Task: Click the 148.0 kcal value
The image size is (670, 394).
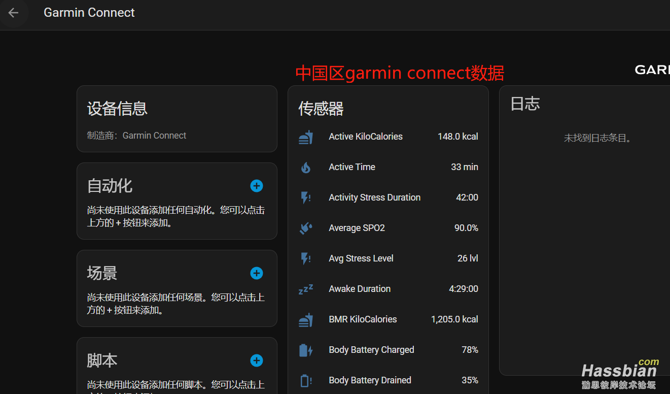Action: (458, 137)
